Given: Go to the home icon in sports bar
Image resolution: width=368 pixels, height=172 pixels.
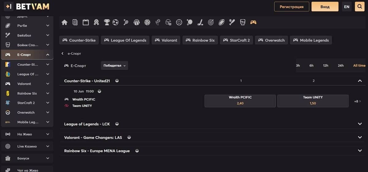Looking at the screenshot, I should point(64,22).
